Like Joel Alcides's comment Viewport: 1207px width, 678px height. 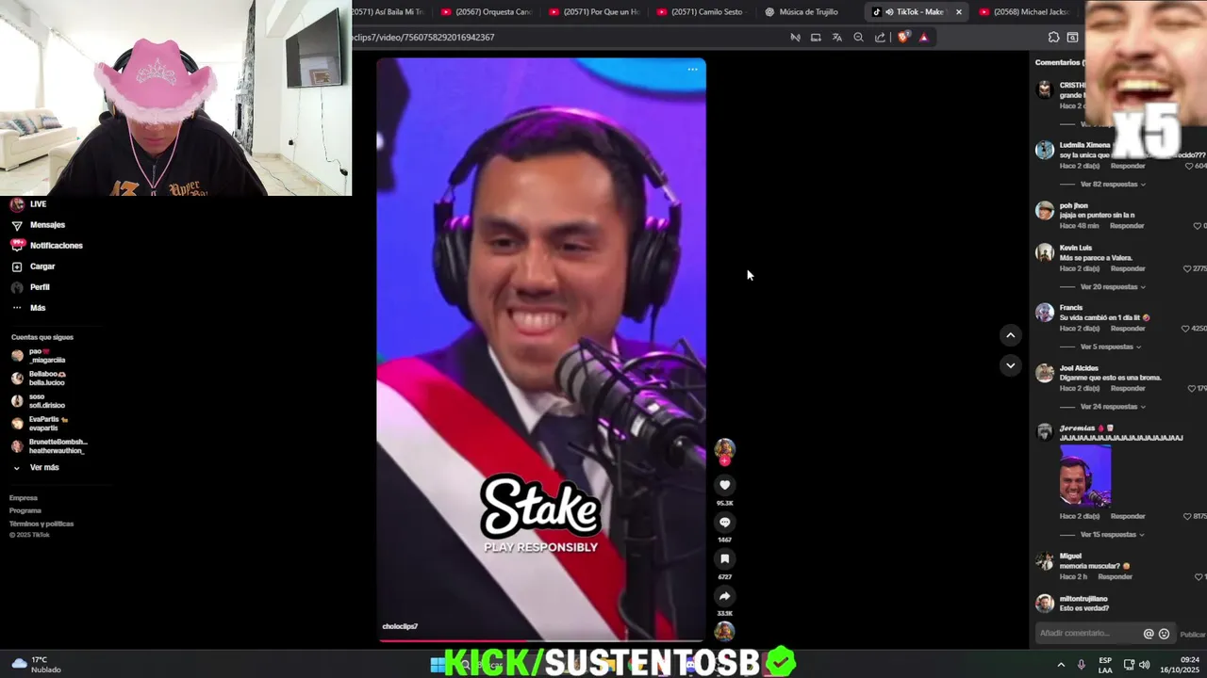tap(1191, 388)
